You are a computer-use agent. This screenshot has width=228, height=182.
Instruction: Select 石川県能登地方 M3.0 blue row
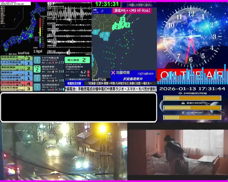16,78
